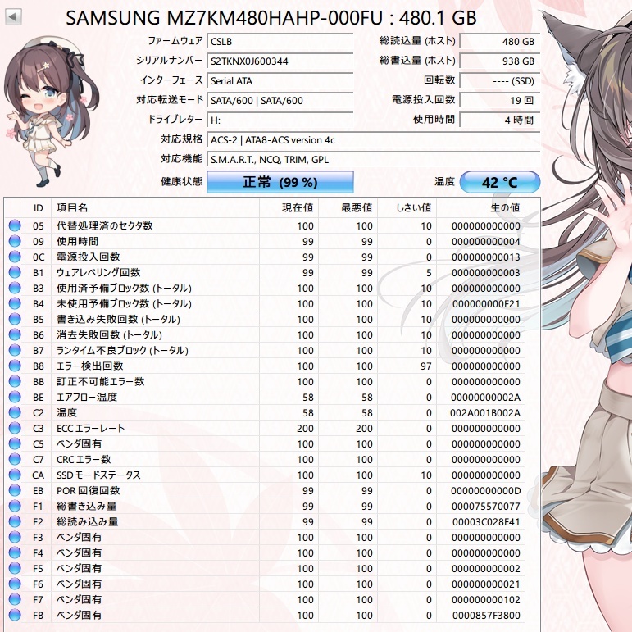Click the firmware field CSLB

point(280,42)
